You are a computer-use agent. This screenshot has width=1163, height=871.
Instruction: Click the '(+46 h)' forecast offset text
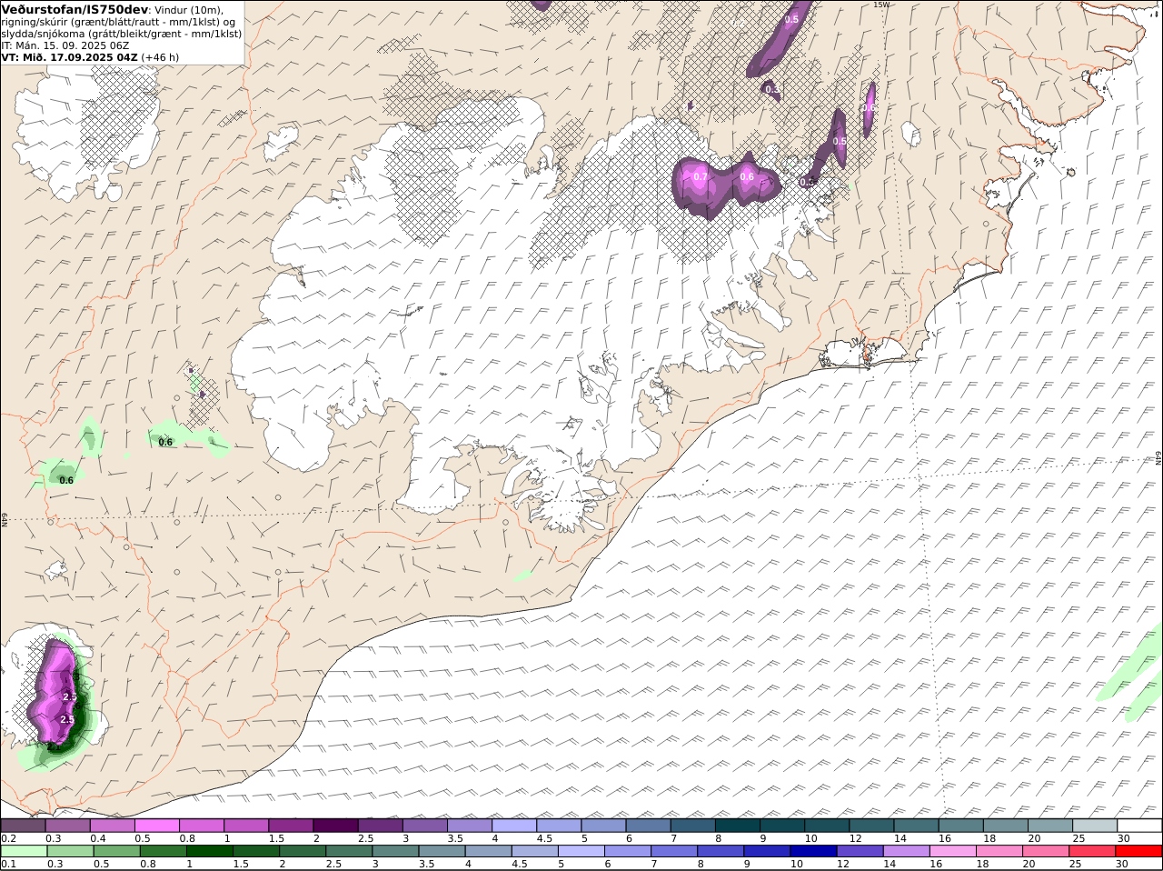160,56
